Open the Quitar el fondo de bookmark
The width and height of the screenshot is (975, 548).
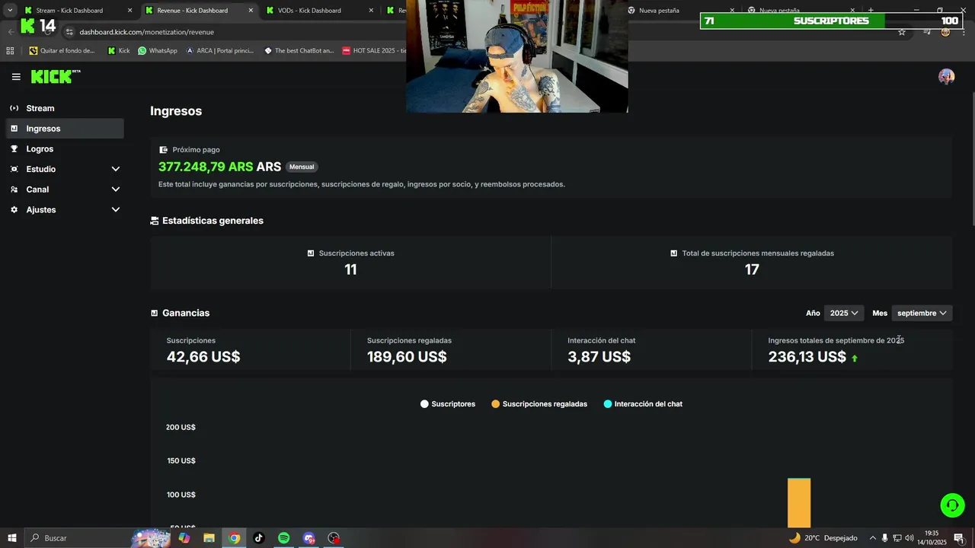pyautogui.click(x=62, y=51)
